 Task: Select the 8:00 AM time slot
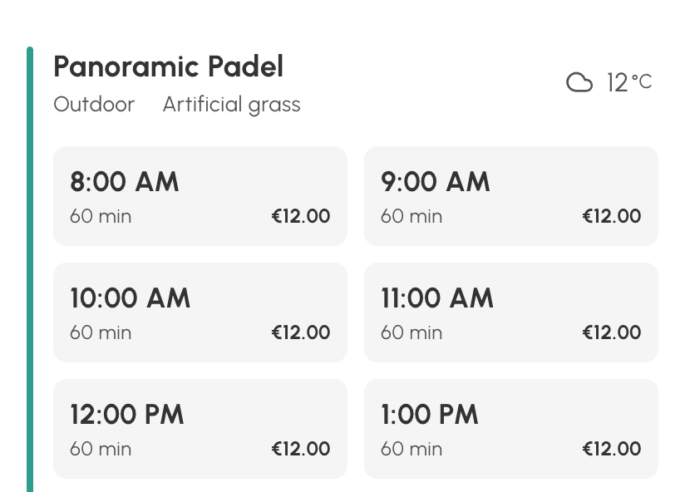pyautogui.click(x=200, y=196)
